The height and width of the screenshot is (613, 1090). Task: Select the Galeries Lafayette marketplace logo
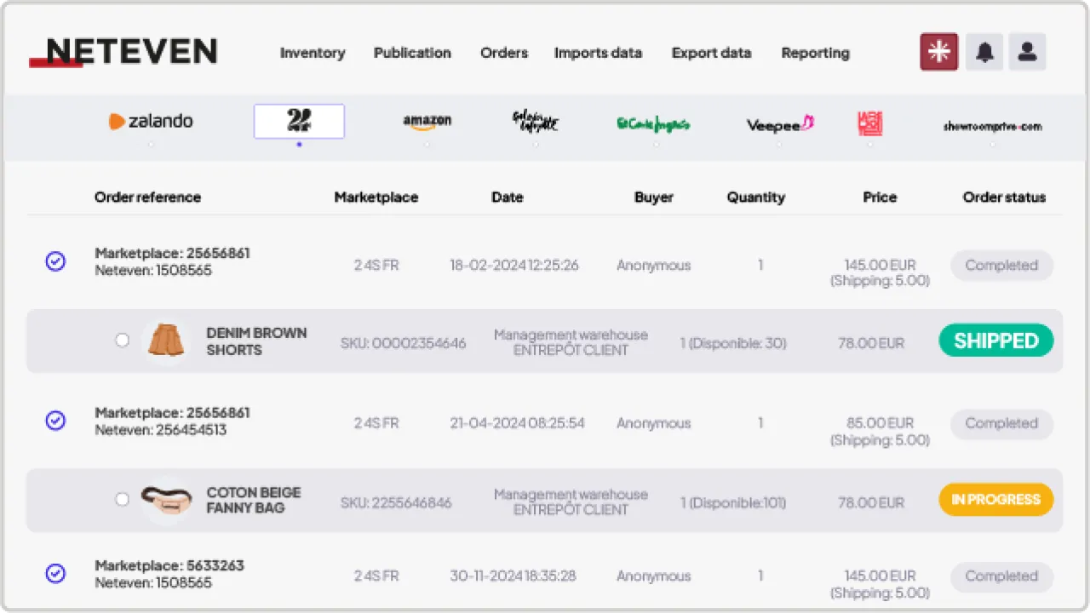coord(536,123)
